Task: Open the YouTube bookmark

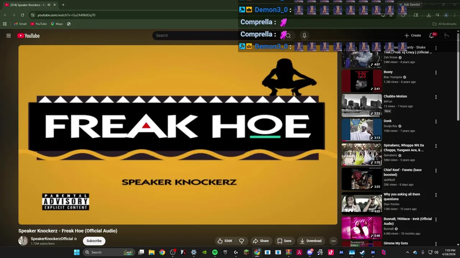Action: 38,24
